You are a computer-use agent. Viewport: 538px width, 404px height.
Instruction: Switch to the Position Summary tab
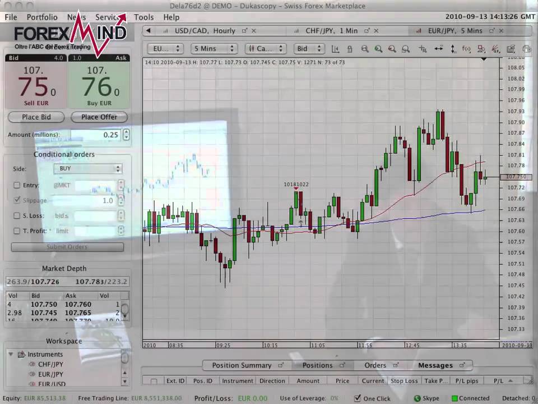(242, 365)
